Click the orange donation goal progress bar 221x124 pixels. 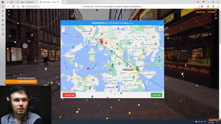21,82
